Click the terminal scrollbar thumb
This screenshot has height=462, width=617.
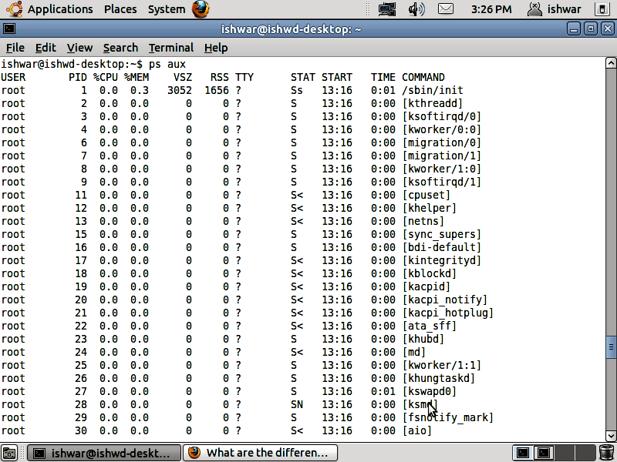(x=611, y=347)
